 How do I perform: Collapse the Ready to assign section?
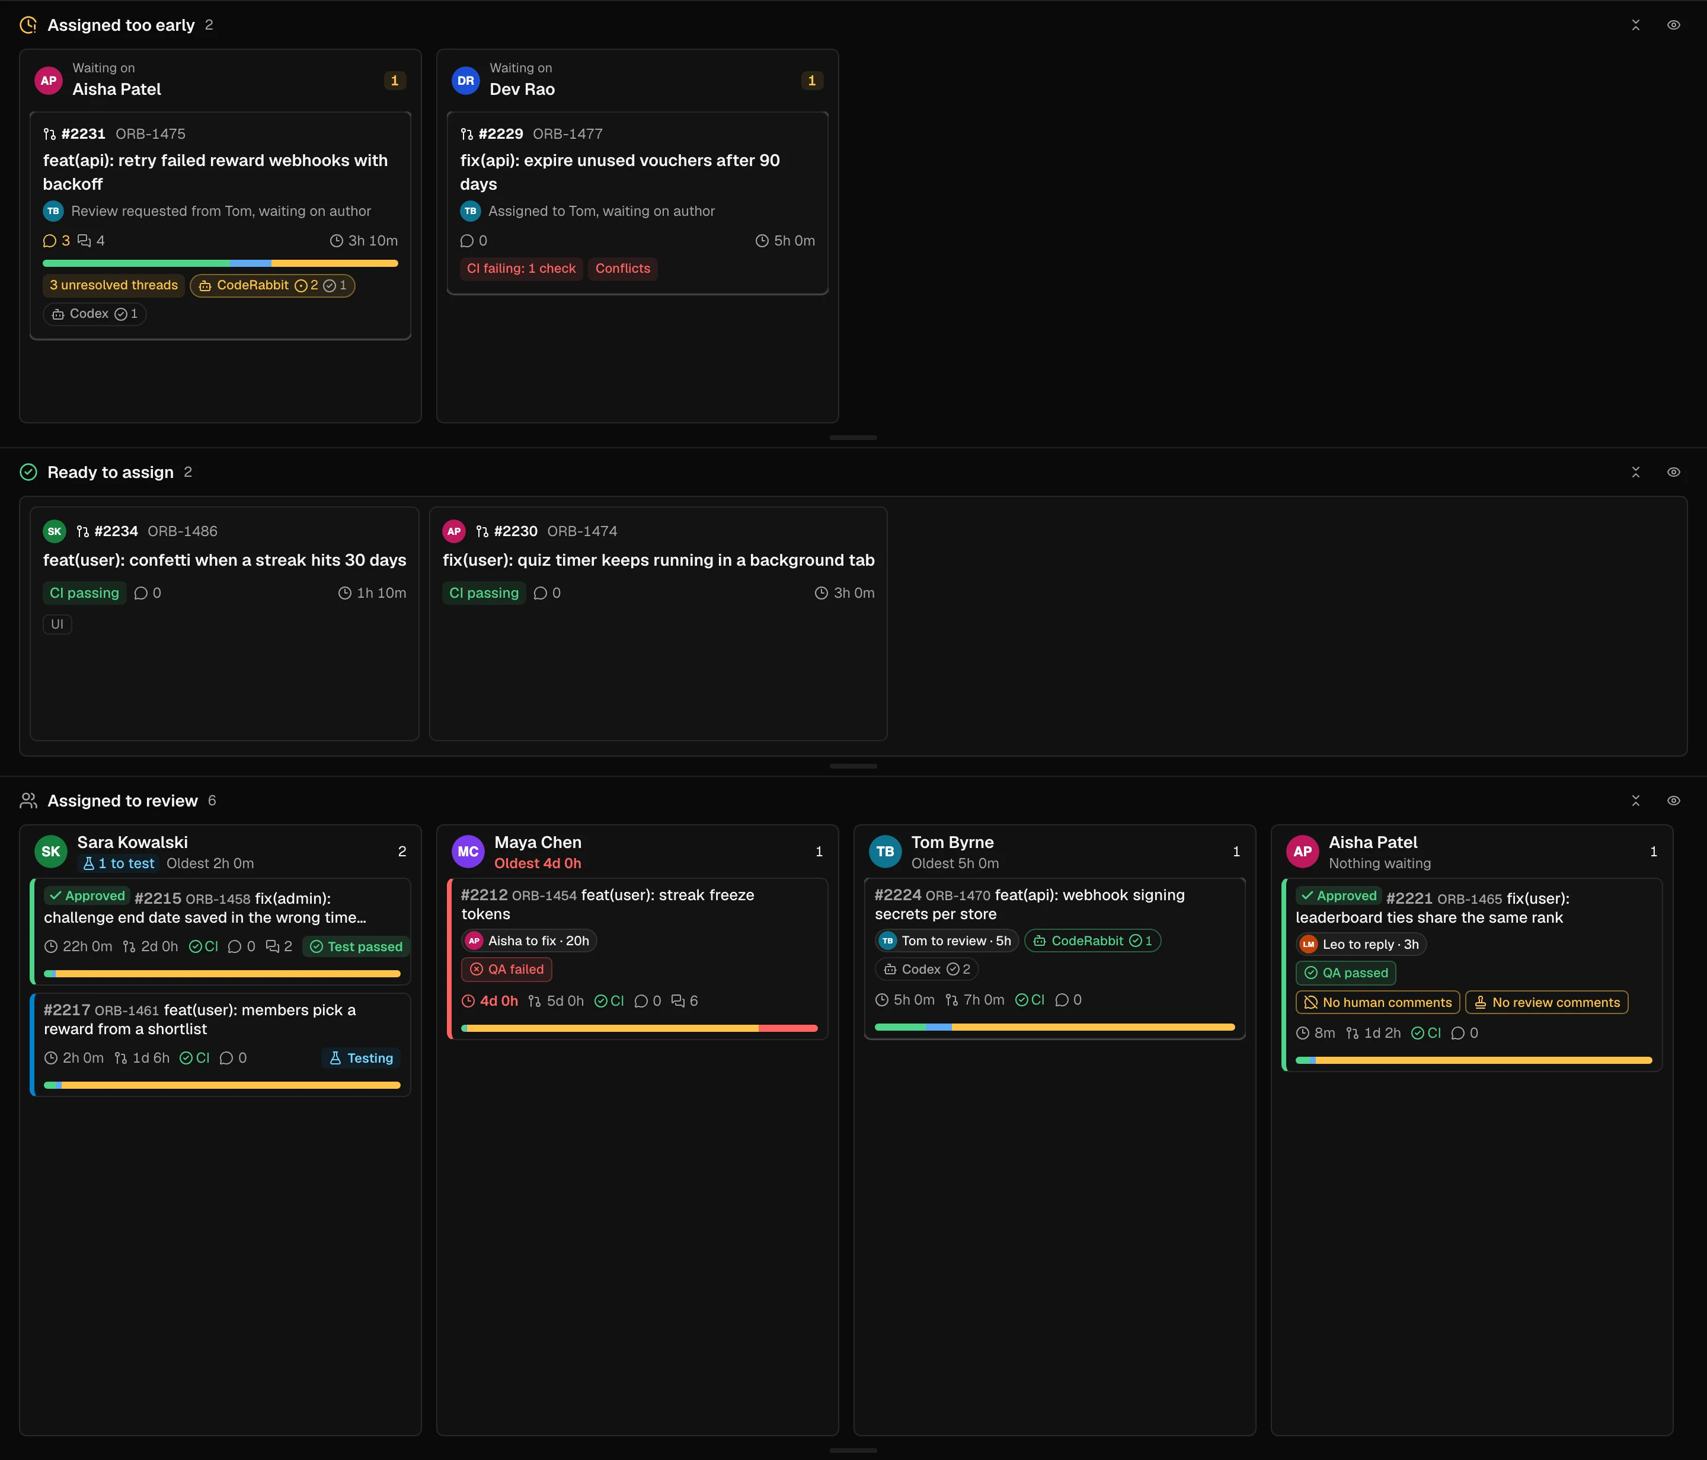[1635, 473]
